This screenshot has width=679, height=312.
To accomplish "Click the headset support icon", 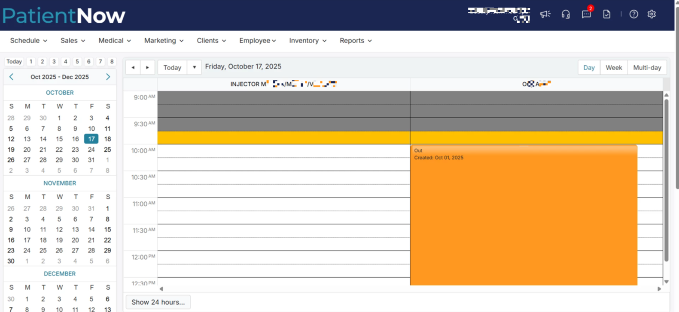I will tap(566, 14).
